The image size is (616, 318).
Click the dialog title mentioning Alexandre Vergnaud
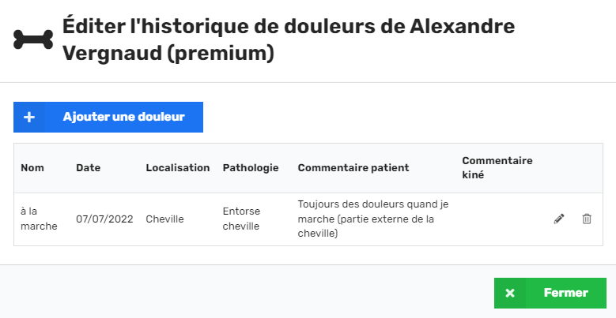(x=289, y=39)
